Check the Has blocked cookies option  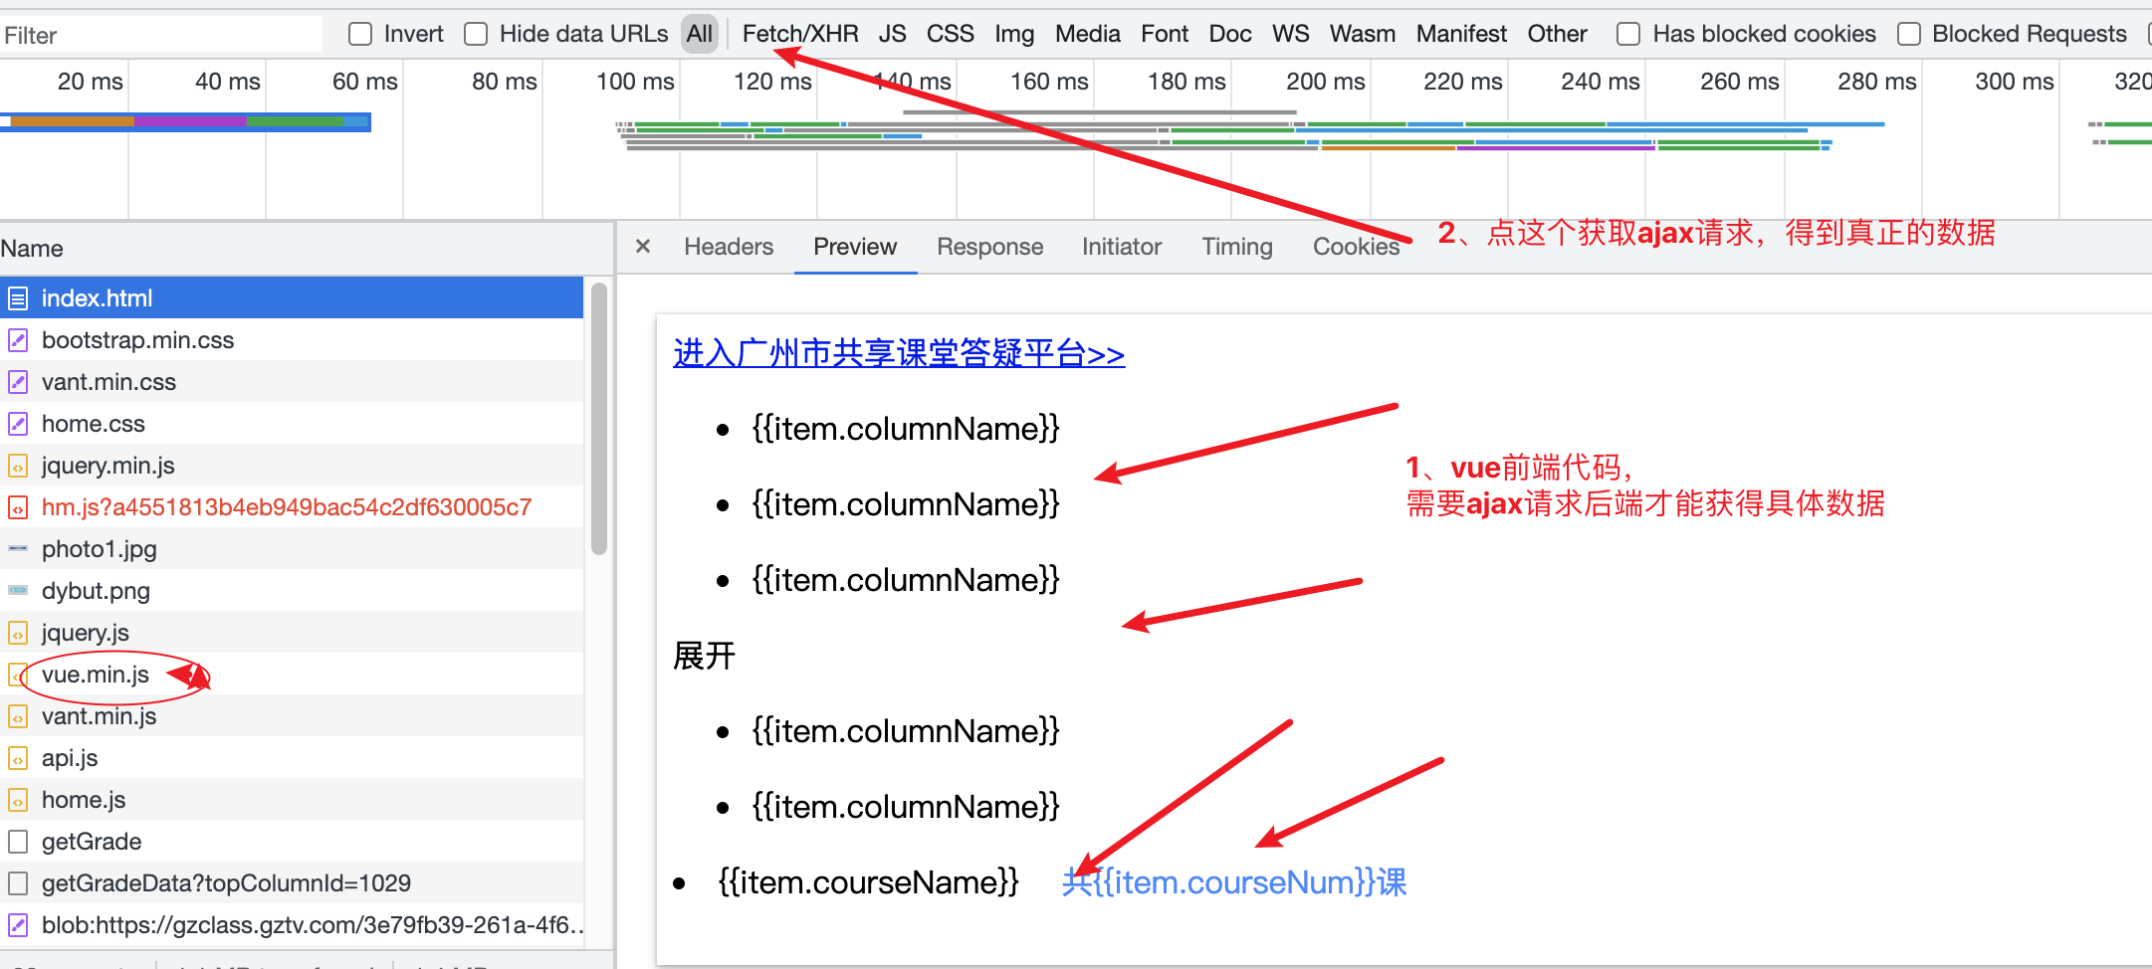point(1628,34)
